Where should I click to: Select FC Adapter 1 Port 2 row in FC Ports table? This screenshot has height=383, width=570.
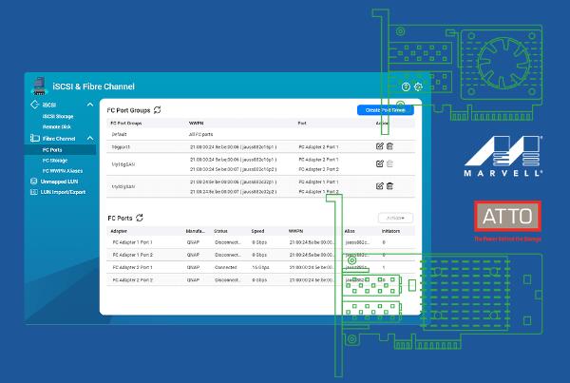260,255
